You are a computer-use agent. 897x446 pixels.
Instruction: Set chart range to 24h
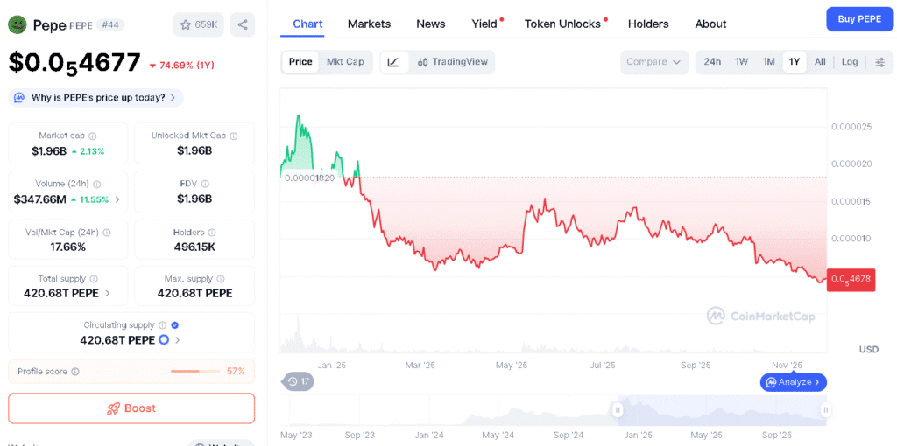712,62
